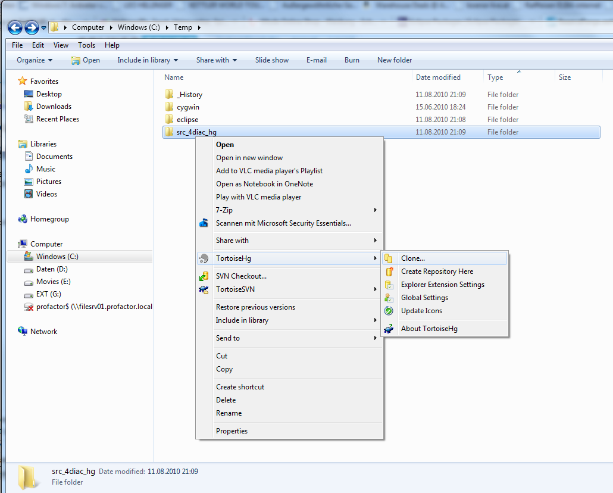Image resolution: width=613 pixels, height=493 pixels.
Task: Select the Create Repository Here icon
Action: click(387, 272)
